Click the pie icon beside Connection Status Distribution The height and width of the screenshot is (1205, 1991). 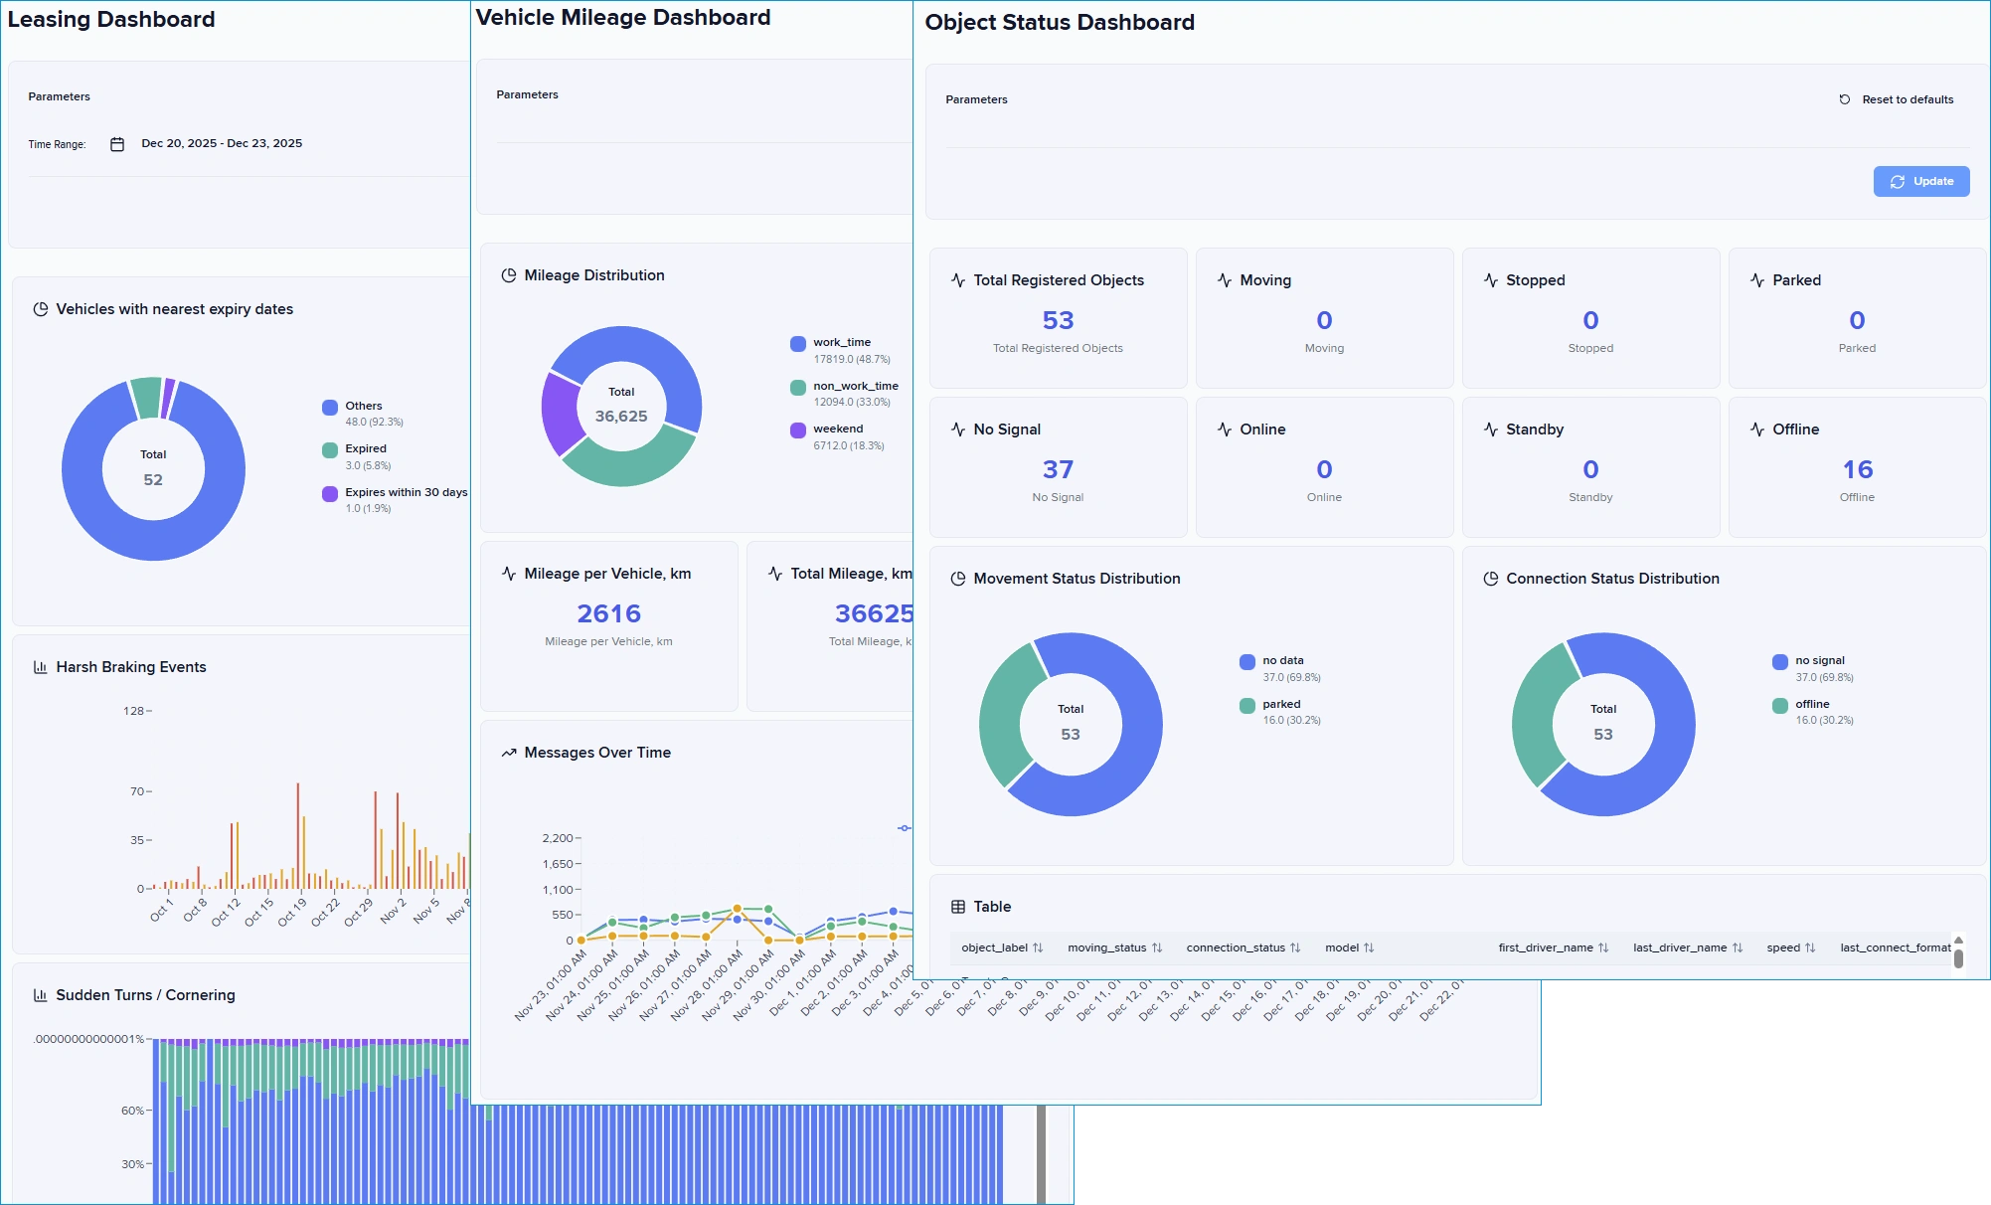click(1491, 579)
